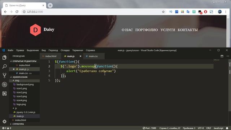Switch to the index.html editor tab

pyautogui.click(x=50, y=56)
